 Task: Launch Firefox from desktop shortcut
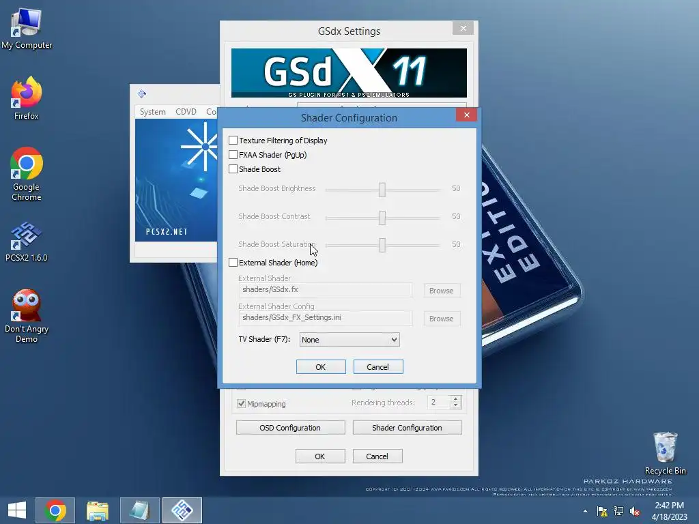(27, 98)
